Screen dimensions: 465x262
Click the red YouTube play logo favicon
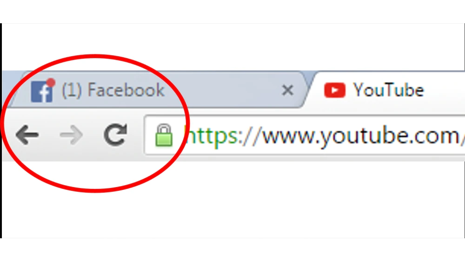point(335,90)
